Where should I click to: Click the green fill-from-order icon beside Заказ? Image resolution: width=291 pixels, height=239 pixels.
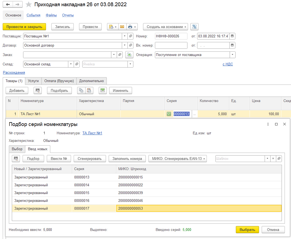(129, 55)
